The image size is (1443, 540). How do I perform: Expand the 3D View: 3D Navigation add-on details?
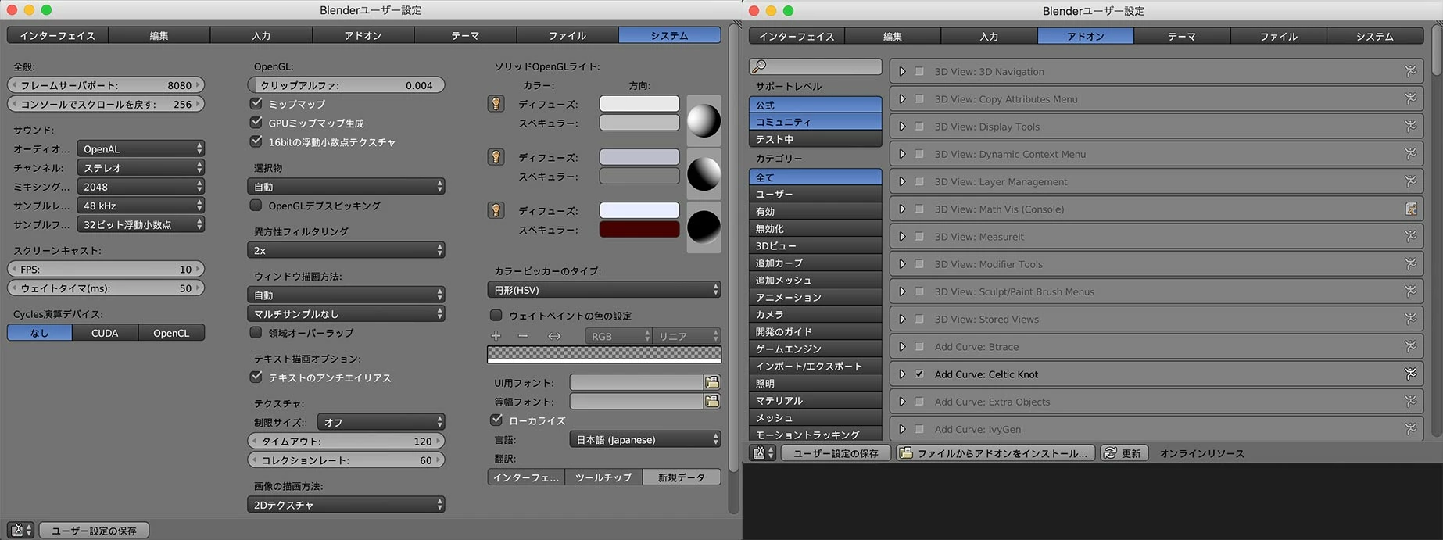[902, 71]
